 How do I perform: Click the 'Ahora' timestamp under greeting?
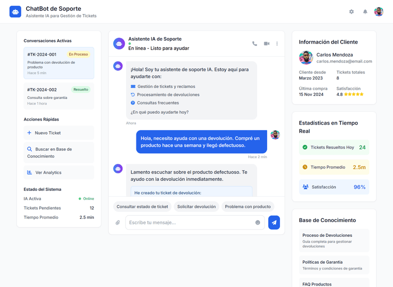click(x=131, y=123)
